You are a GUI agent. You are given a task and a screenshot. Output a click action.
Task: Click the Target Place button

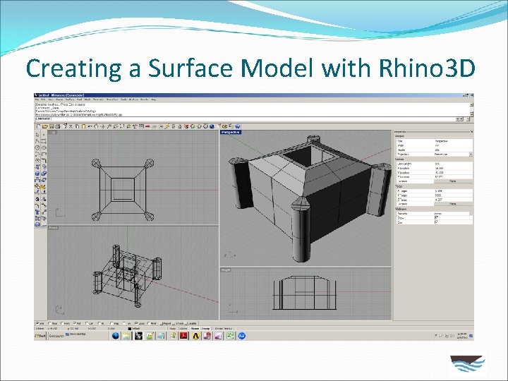pyautogui.click(x=453, y=204)
